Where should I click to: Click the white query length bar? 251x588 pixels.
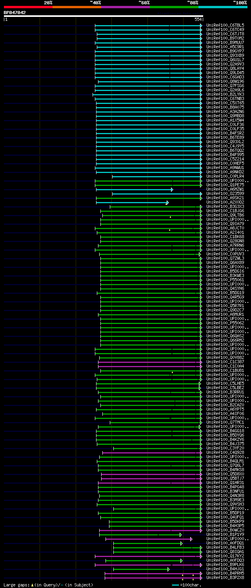coord(103,16)
